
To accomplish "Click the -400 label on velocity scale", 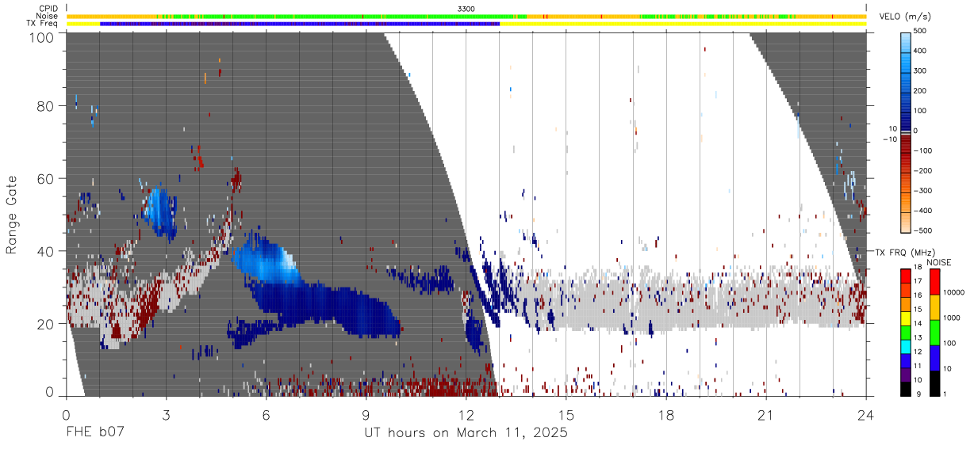I will 922,211.
